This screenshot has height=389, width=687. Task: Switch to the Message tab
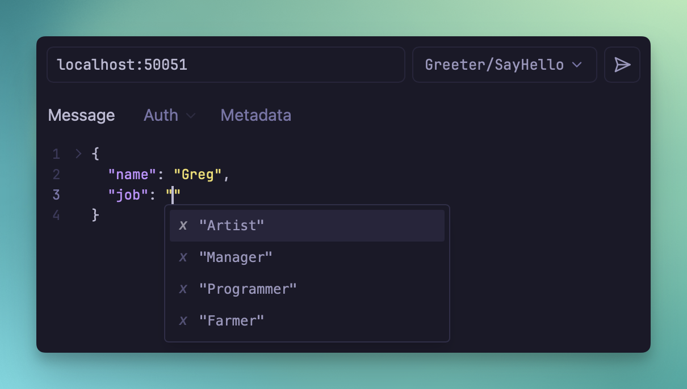coord(81,116)
